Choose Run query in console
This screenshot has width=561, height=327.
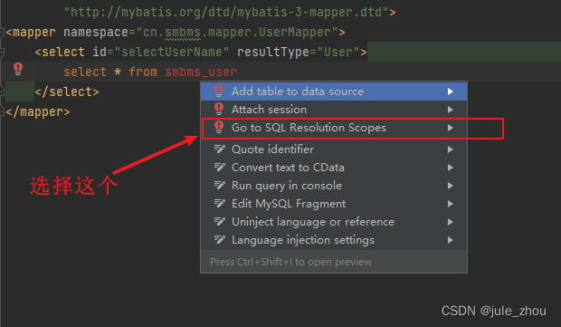tap(334, 186)
